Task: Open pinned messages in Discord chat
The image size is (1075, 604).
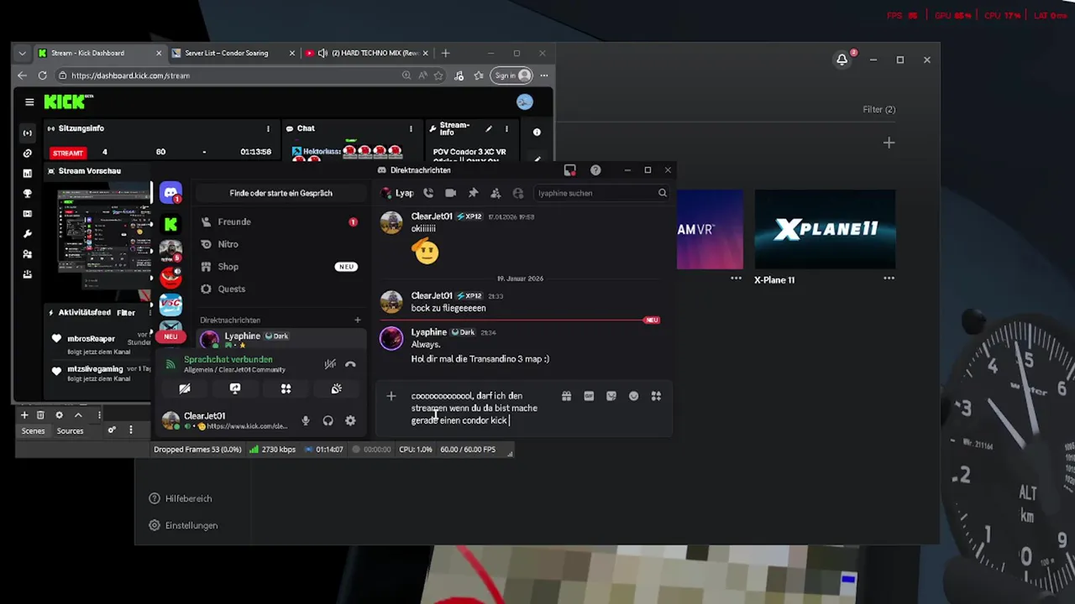Action: 473,193
